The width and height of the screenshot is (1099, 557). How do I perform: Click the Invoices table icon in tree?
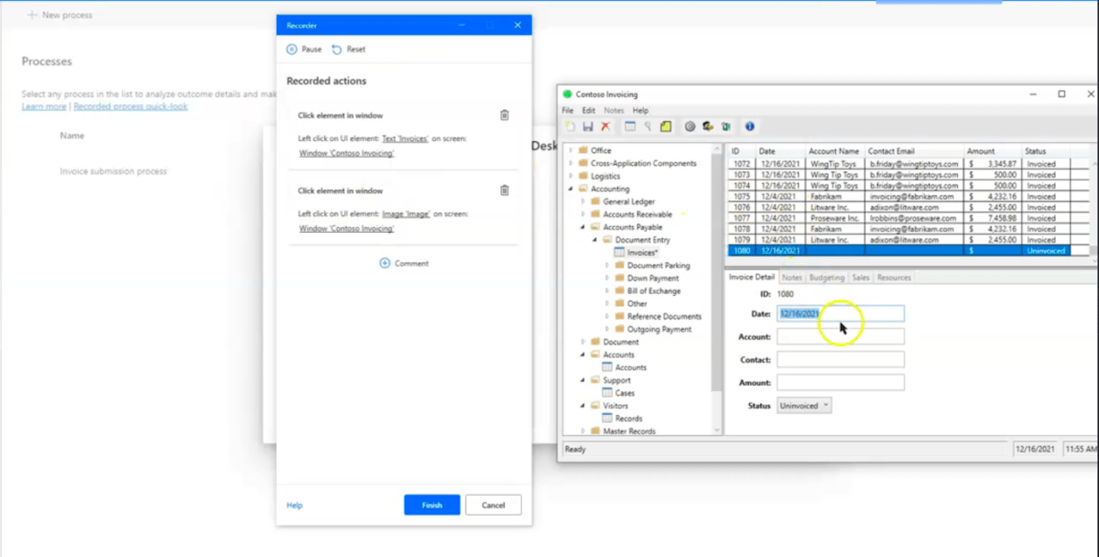coord(619,253)
